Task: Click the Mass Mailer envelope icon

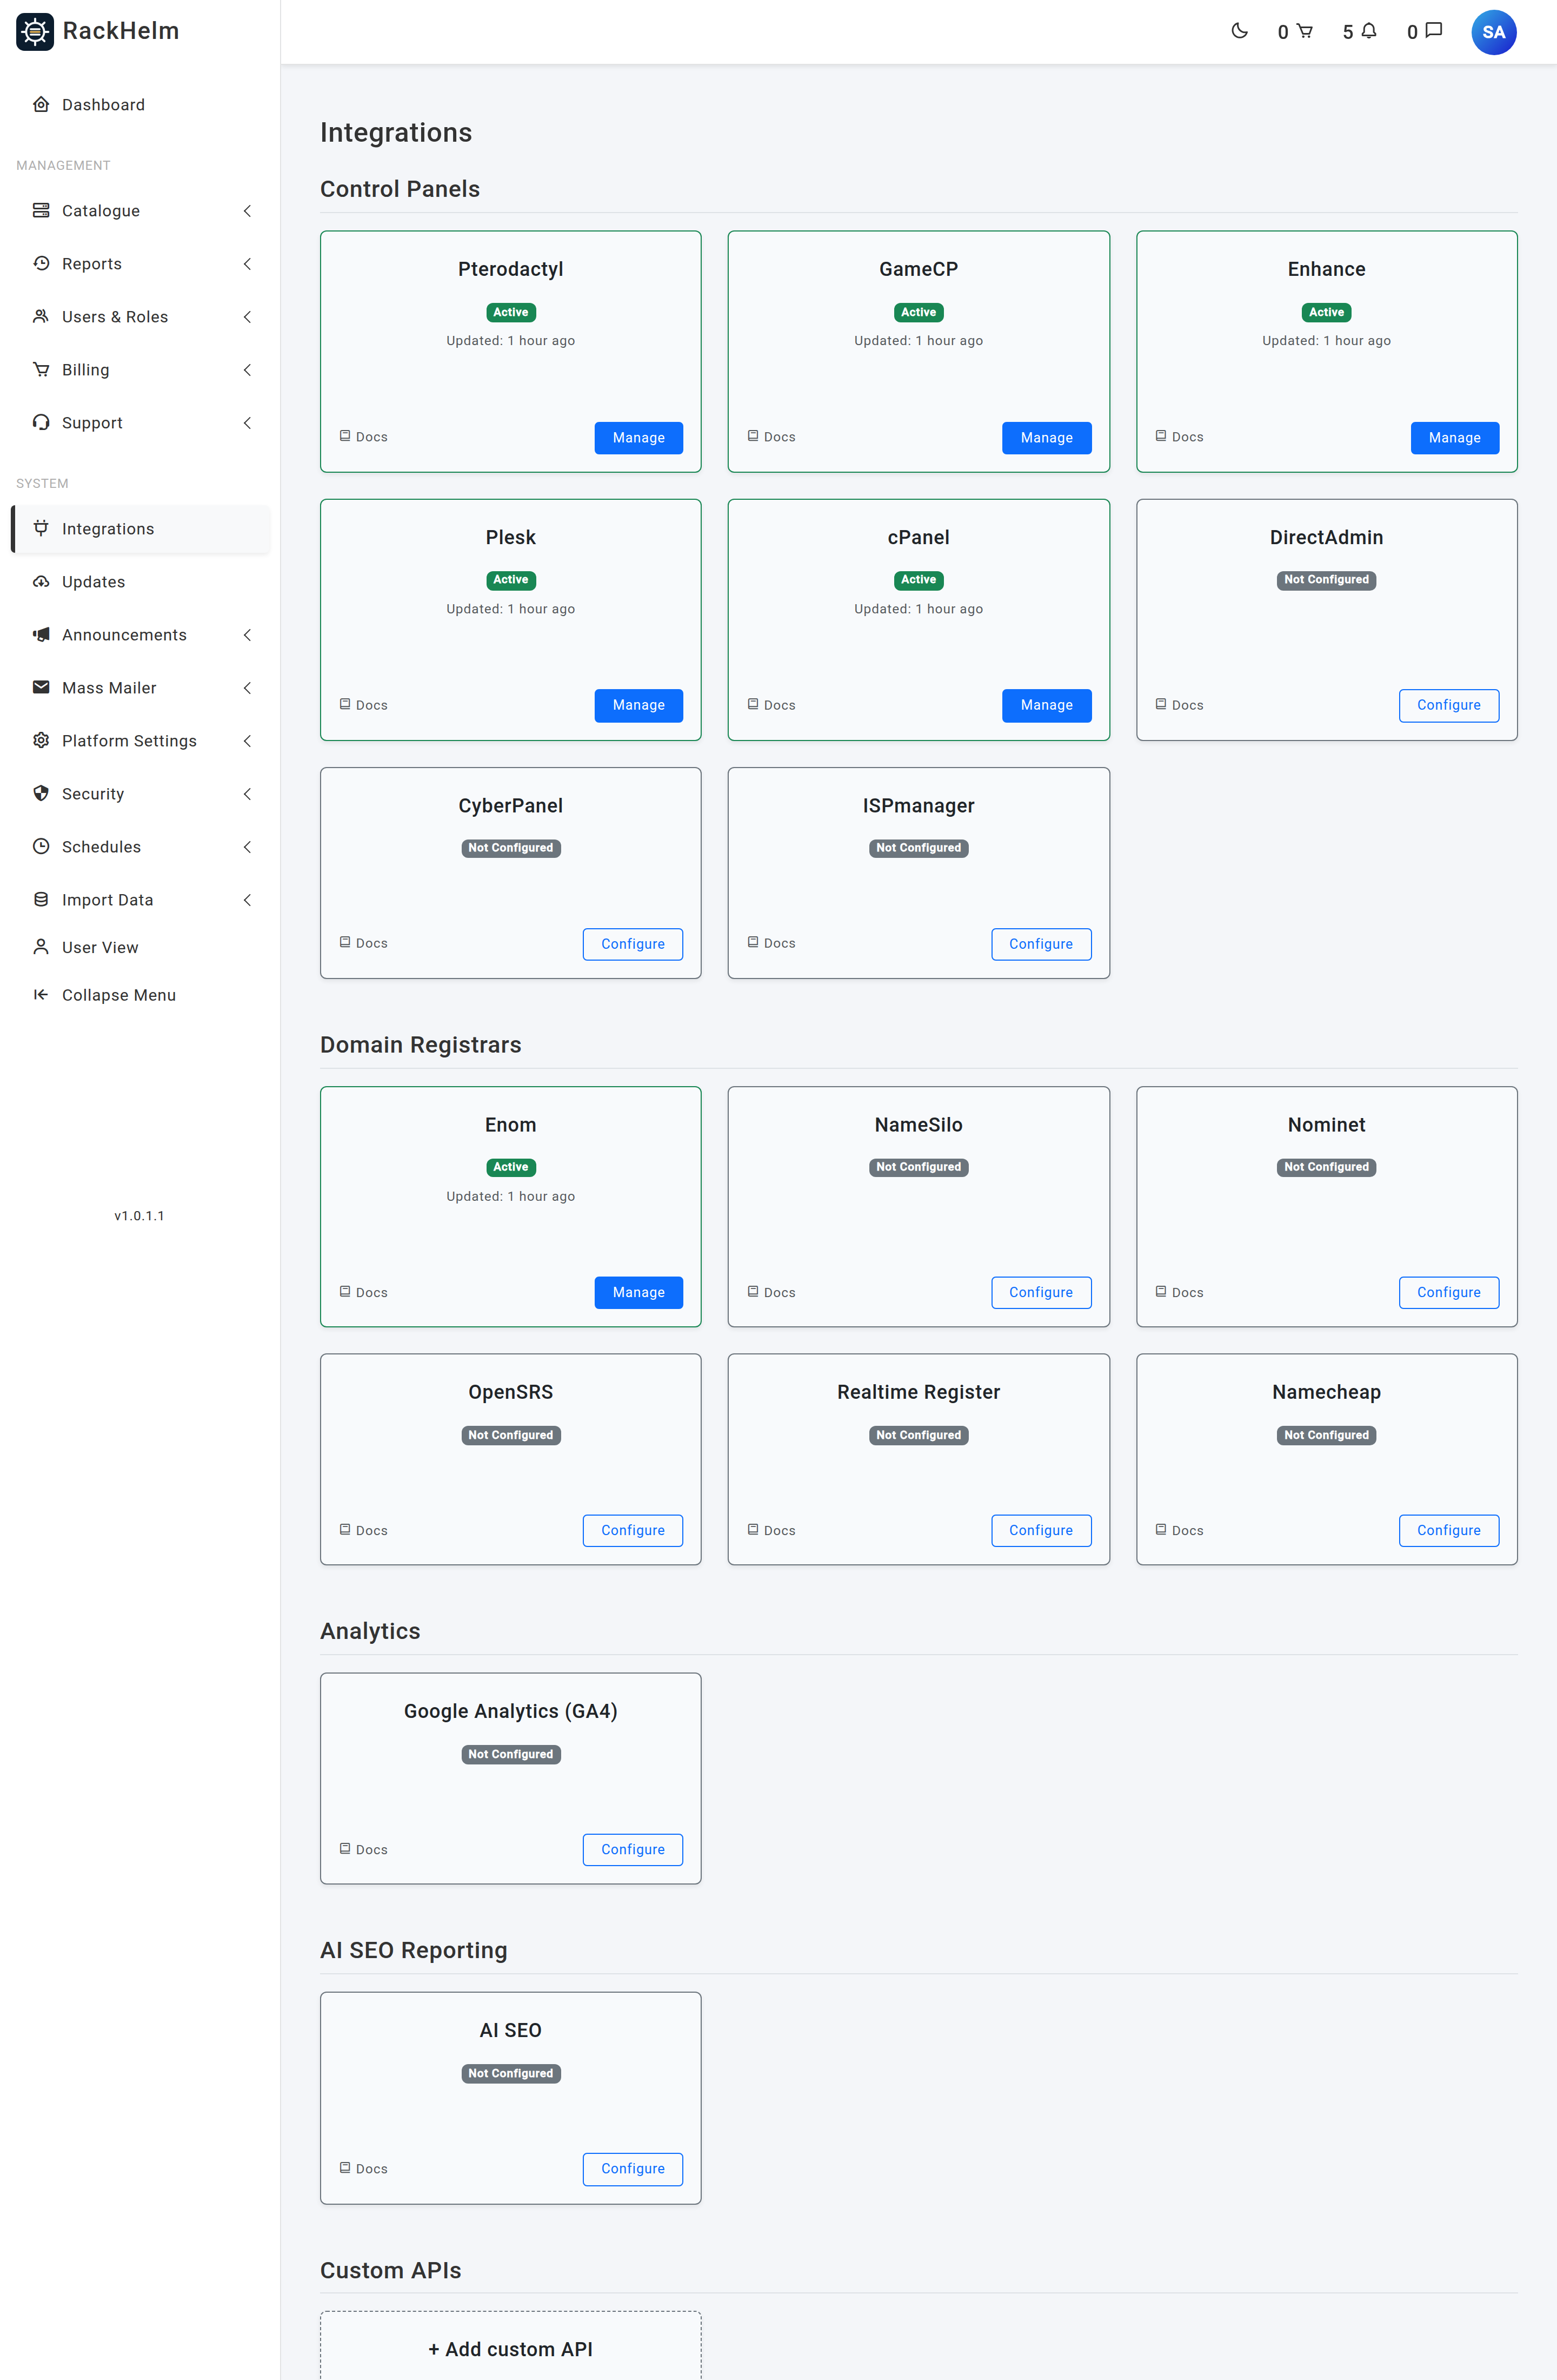Action: pyautogui.click(x=41, y=687)
